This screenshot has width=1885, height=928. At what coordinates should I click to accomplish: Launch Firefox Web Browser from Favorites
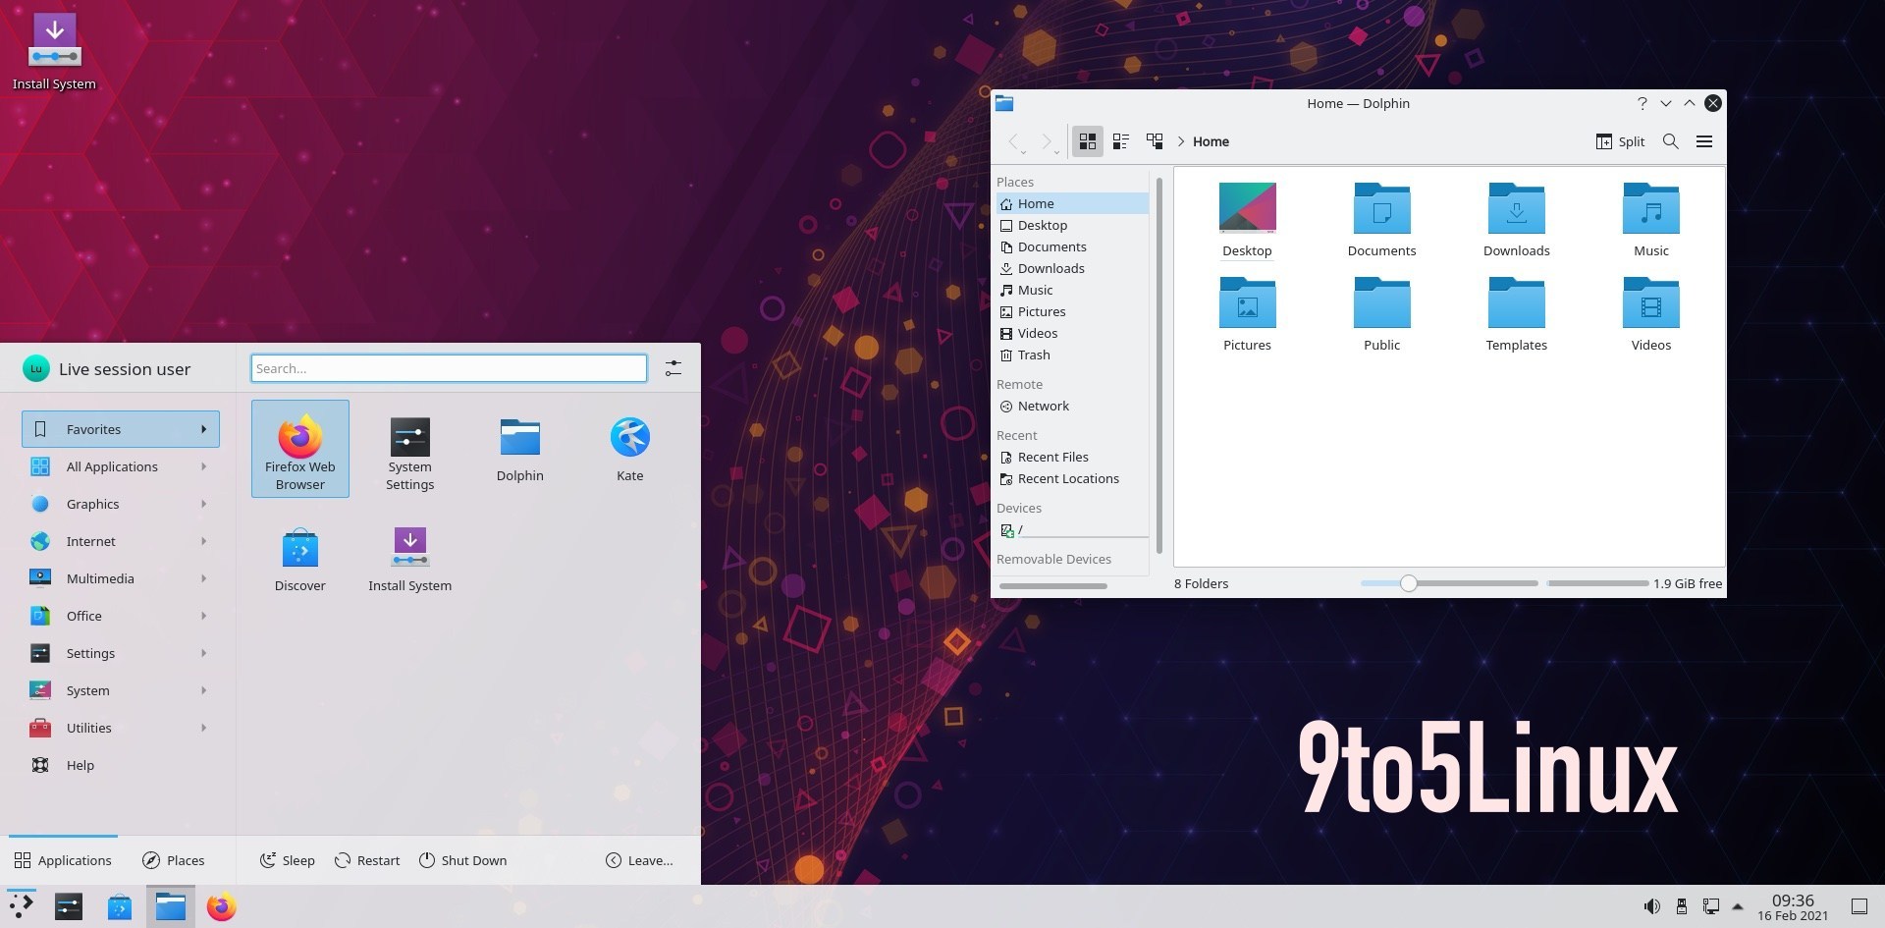pos(299,448)
